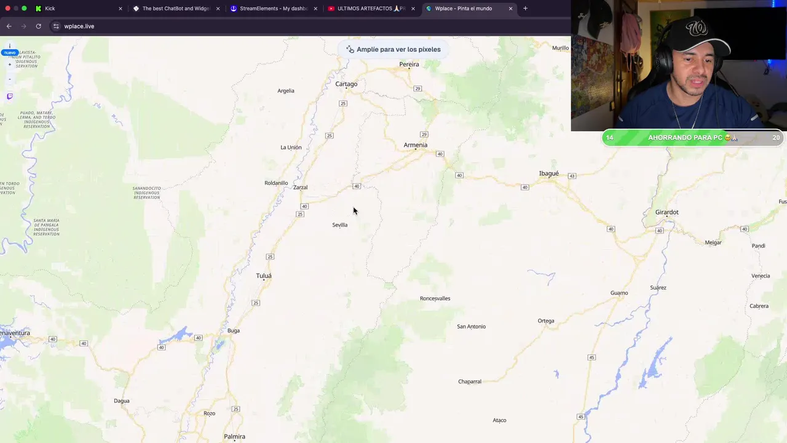Switch to the Kick tab
This screenshot has height=443, width=787.
(78, 9)
